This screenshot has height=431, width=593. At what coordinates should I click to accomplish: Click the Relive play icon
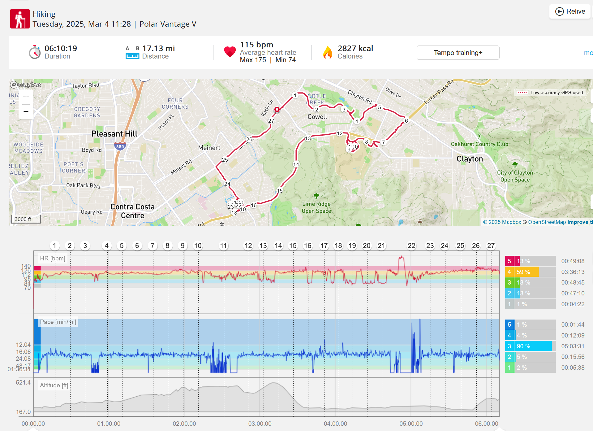click(559, 11)
